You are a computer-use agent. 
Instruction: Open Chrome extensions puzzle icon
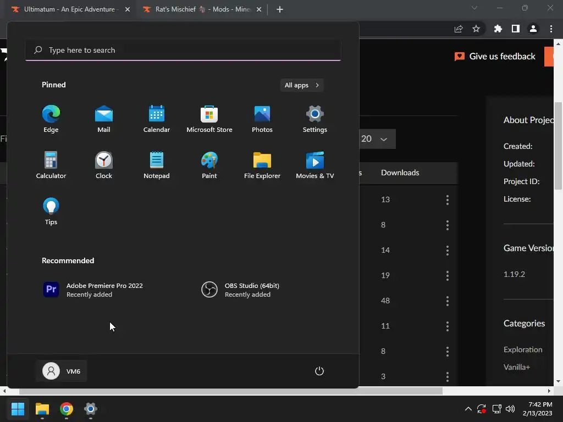[x=498, y=29]
